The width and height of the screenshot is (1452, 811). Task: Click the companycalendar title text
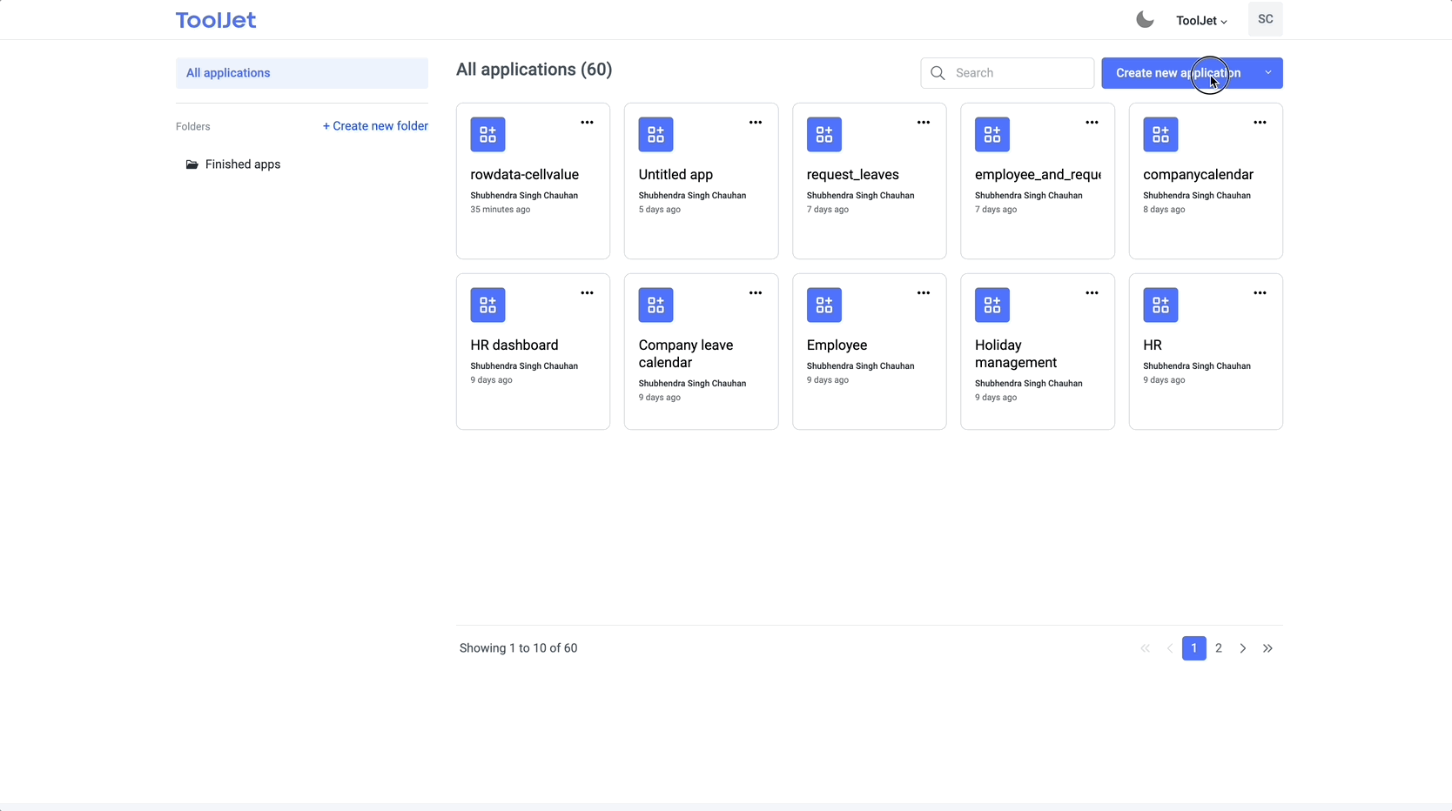coord(1198,175)
